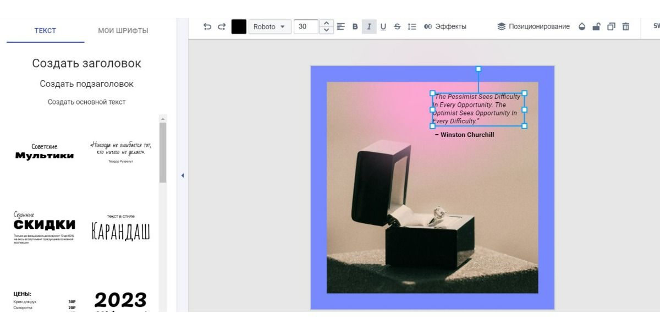660x330 pixels.
Task: Toggle bold formatting
Action: coord(355,26)
